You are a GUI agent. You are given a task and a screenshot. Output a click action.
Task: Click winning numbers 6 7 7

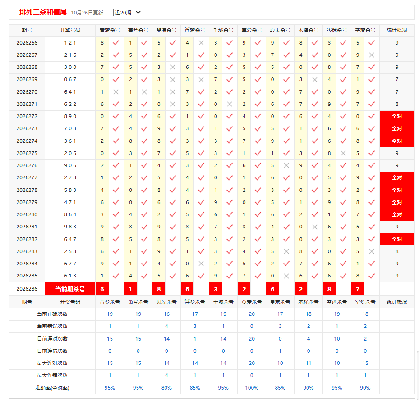point(70,264)
